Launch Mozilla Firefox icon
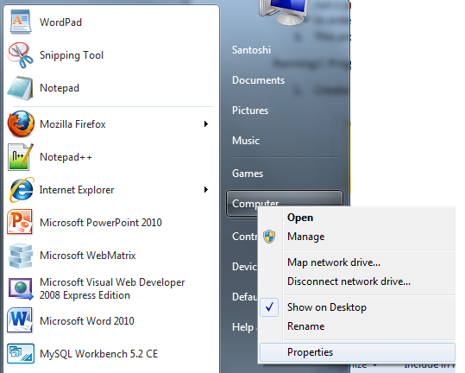 21,123
